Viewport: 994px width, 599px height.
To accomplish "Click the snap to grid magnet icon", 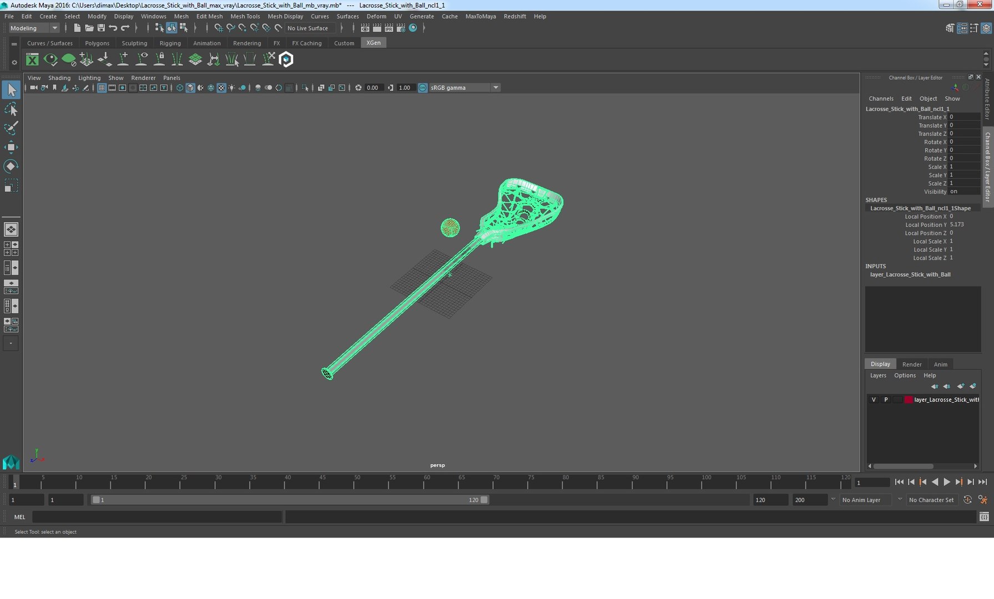I will coord(218,28).
